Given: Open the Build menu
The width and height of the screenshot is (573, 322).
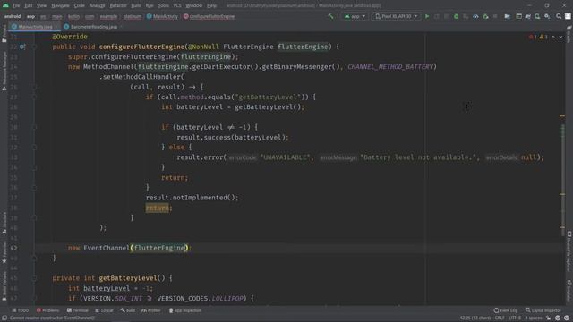Looking at the screenshot, I should pyautogui.click(x=136, y=5).
